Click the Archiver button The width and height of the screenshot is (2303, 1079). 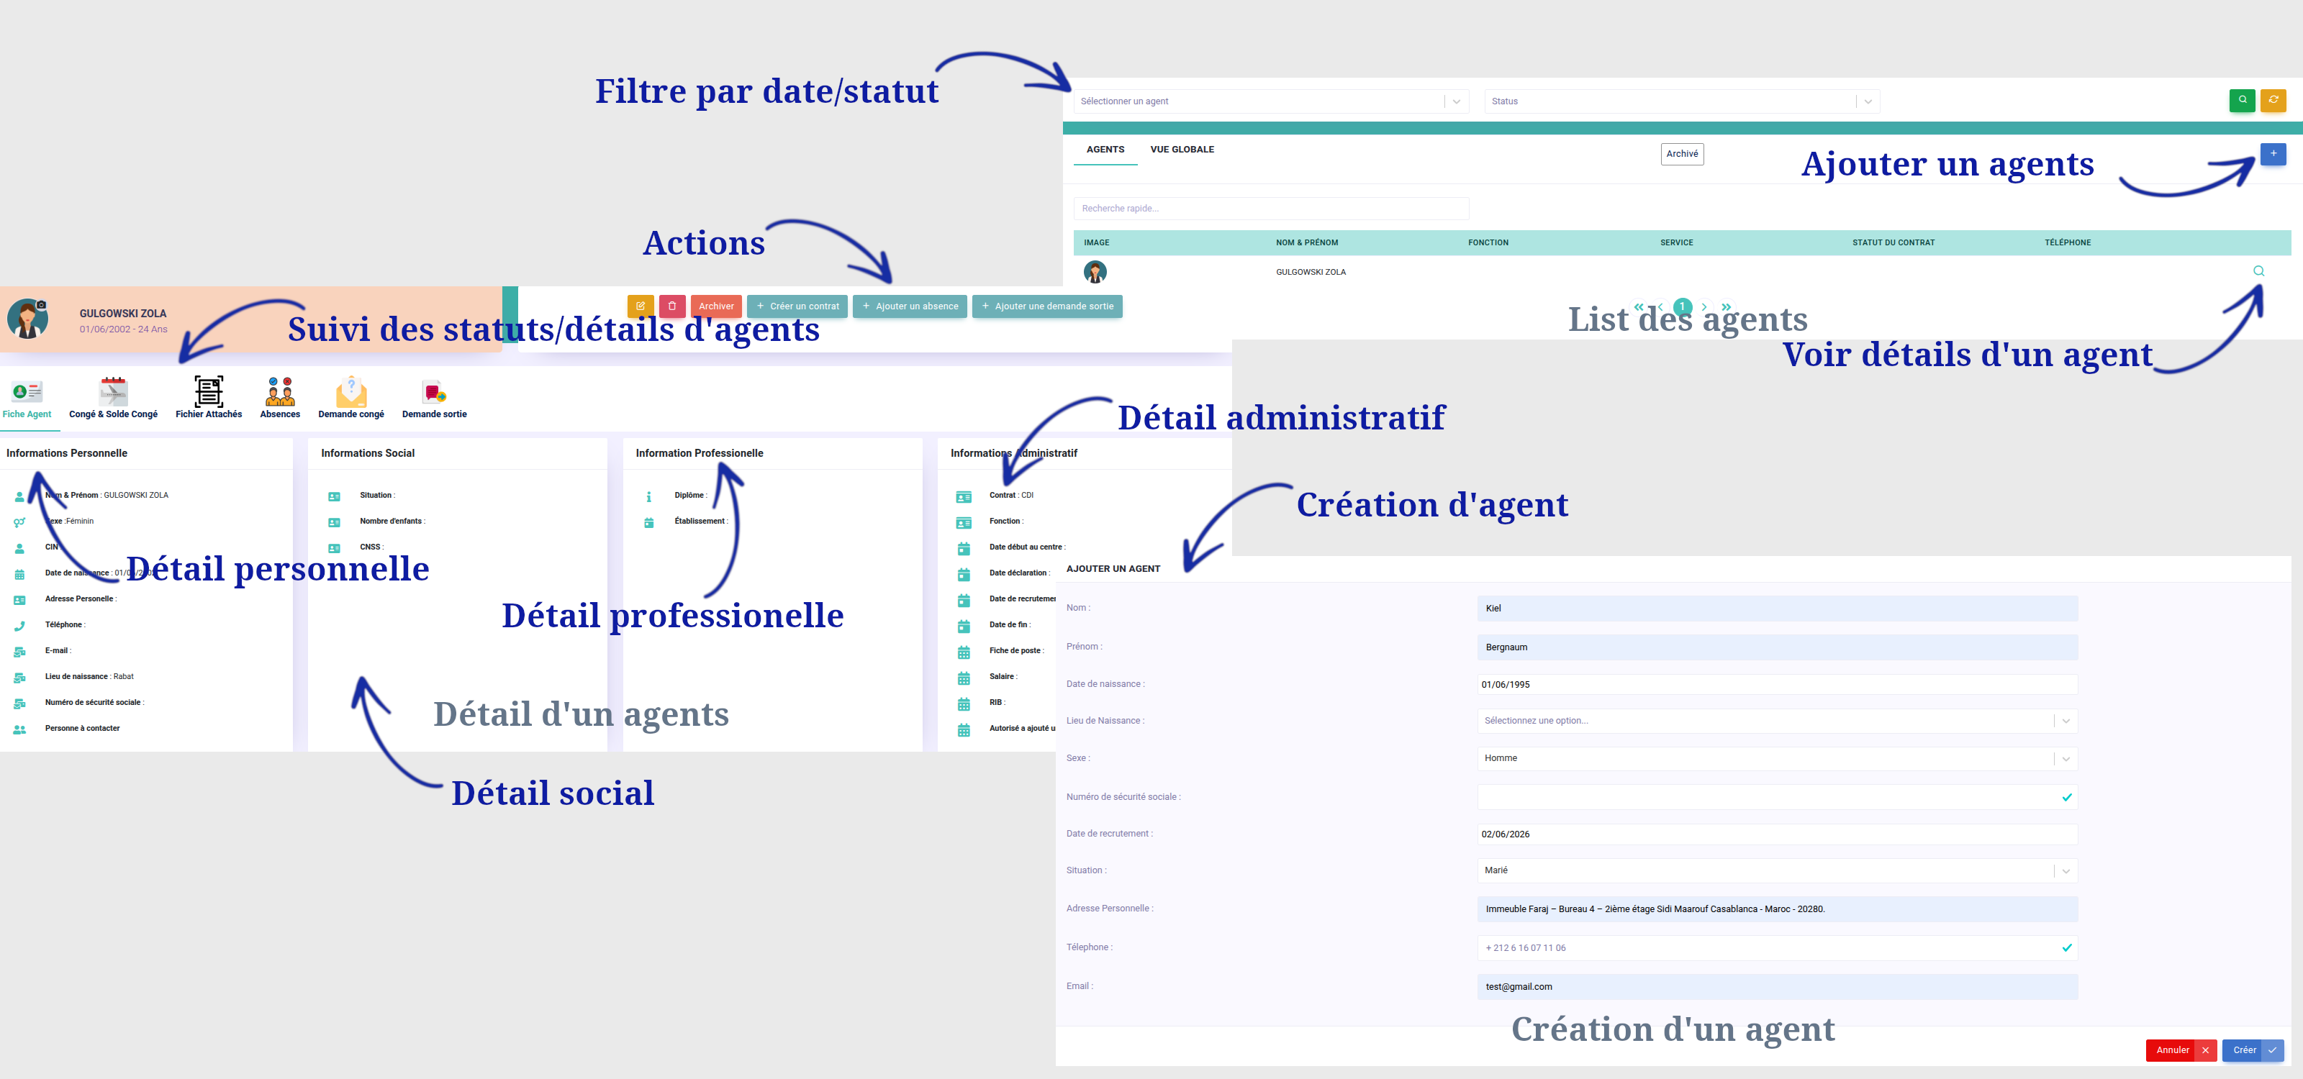(716, 306)
